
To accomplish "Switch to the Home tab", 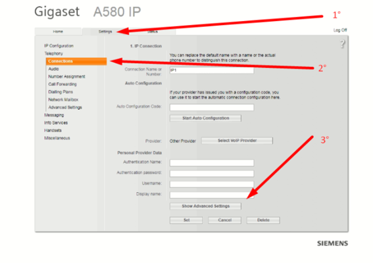I will coord(58,32).
